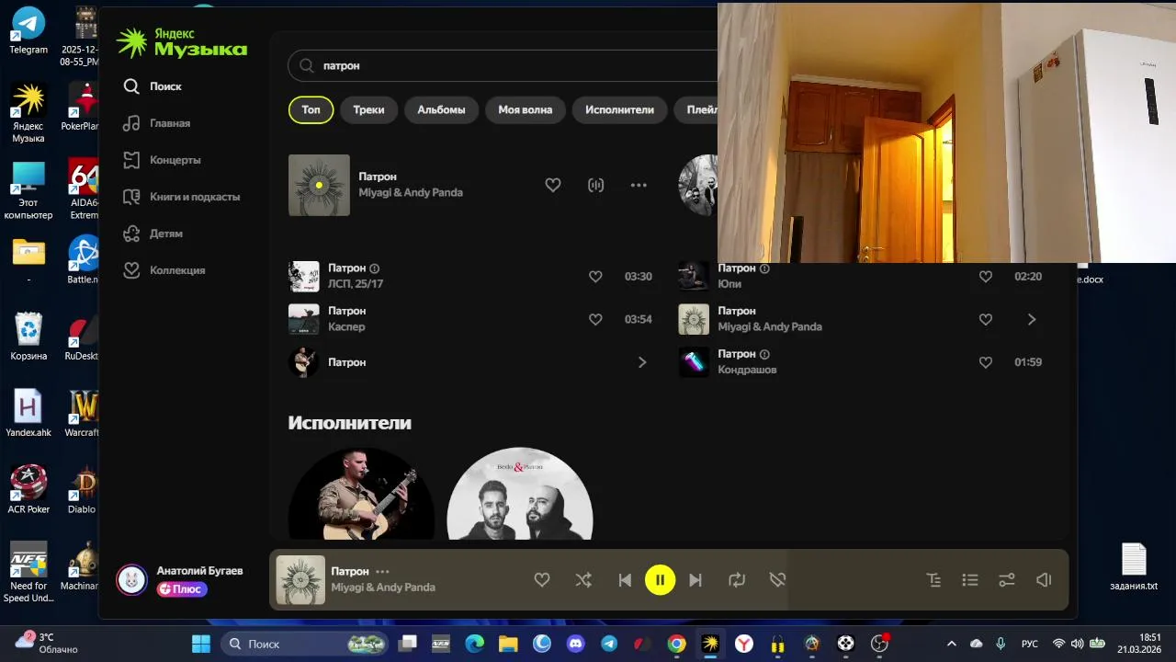Open Discord from taskbar
Screen dimensions: 1176x662
pyautogui.click(x=575, y=644)
